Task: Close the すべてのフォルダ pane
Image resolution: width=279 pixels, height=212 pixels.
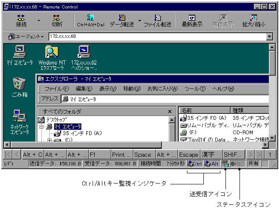Action: coord(170,112)
